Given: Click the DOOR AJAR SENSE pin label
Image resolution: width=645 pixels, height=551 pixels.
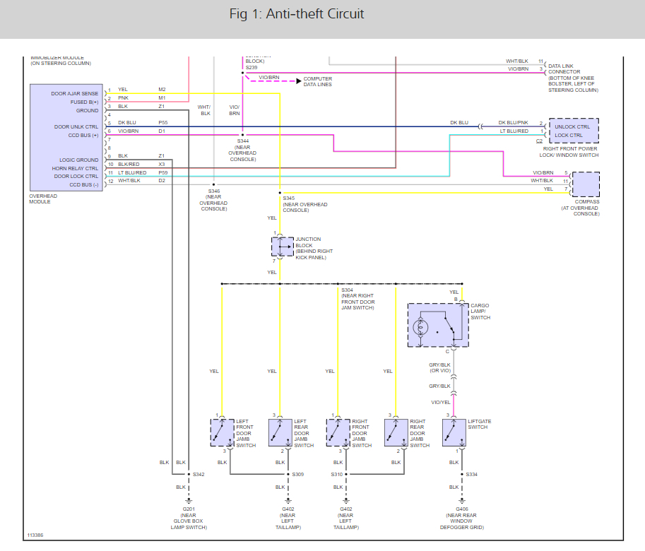Looking at the screenshot, I should (74, 94).
